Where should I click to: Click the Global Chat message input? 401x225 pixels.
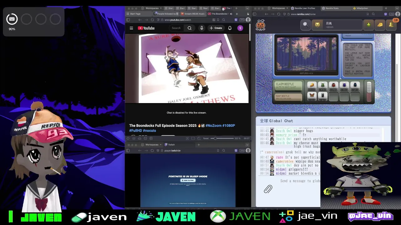pos(300,181)
